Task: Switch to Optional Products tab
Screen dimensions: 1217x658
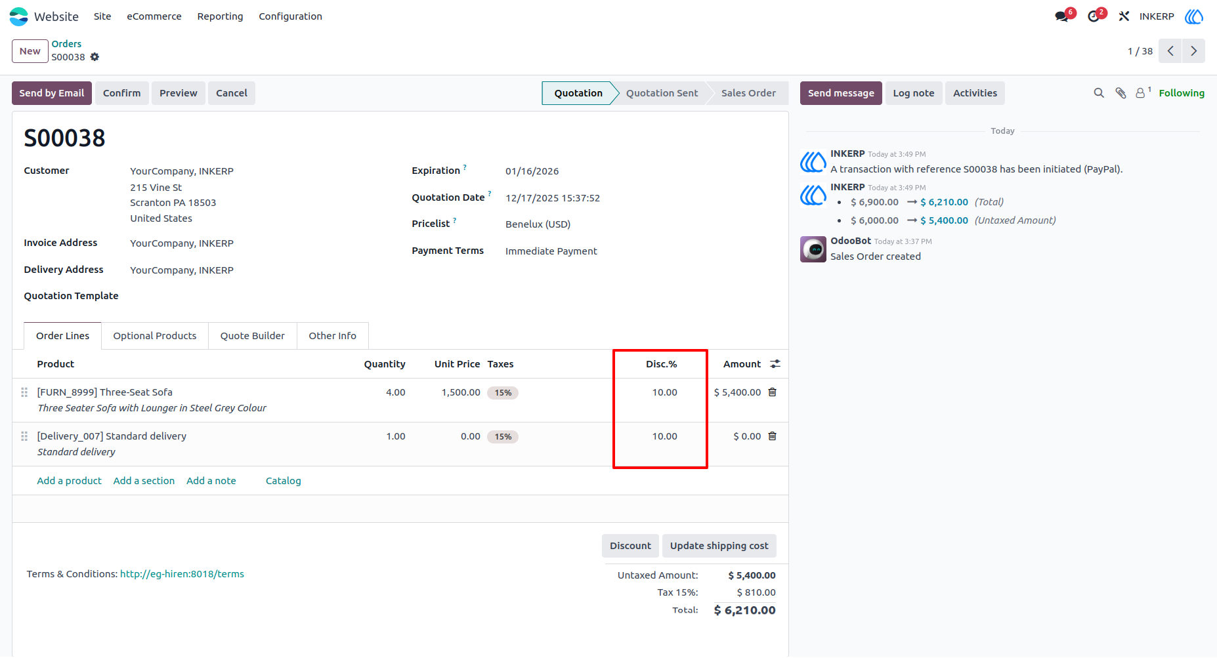Action: [155, 336]
